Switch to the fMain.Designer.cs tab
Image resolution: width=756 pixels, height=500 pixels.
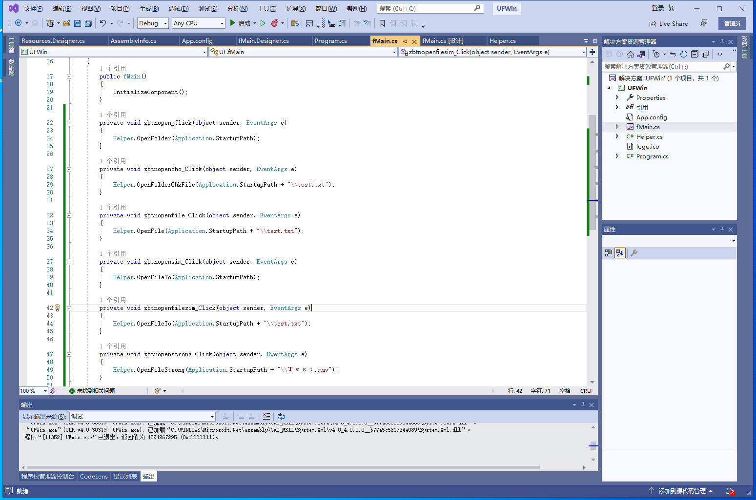(274, 41)
